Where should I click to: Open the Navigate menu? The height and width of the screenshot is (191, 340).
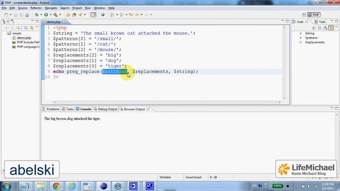tap(51, 8)
